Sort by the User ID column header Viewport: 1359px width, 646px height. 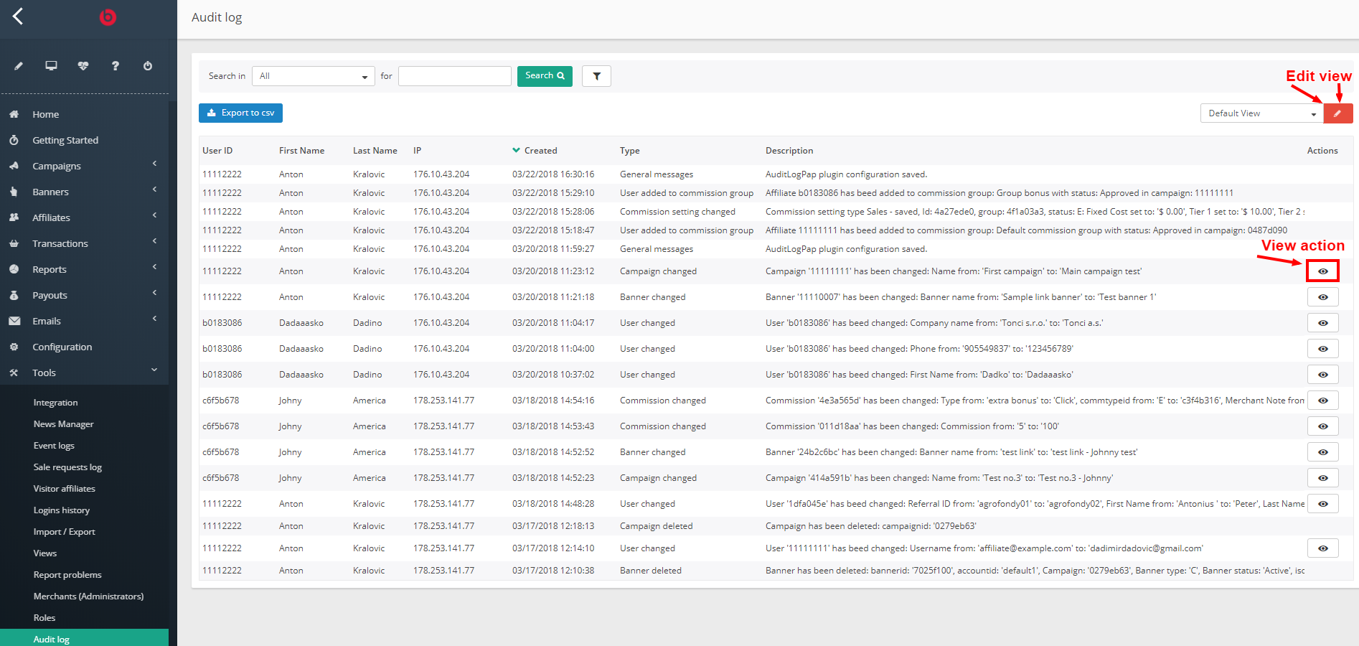tap(217, 151)
